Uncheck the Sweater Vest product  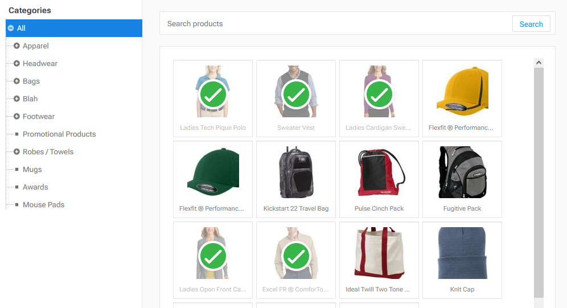[x=295, y=95]
